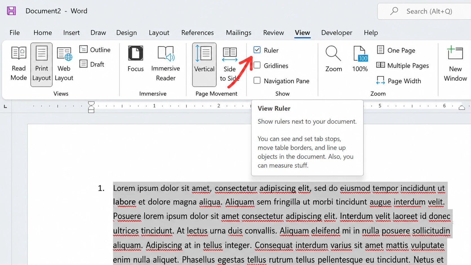Open the Developer tab
Viewport: 471px width, 265px height.
tap(337, 33)
